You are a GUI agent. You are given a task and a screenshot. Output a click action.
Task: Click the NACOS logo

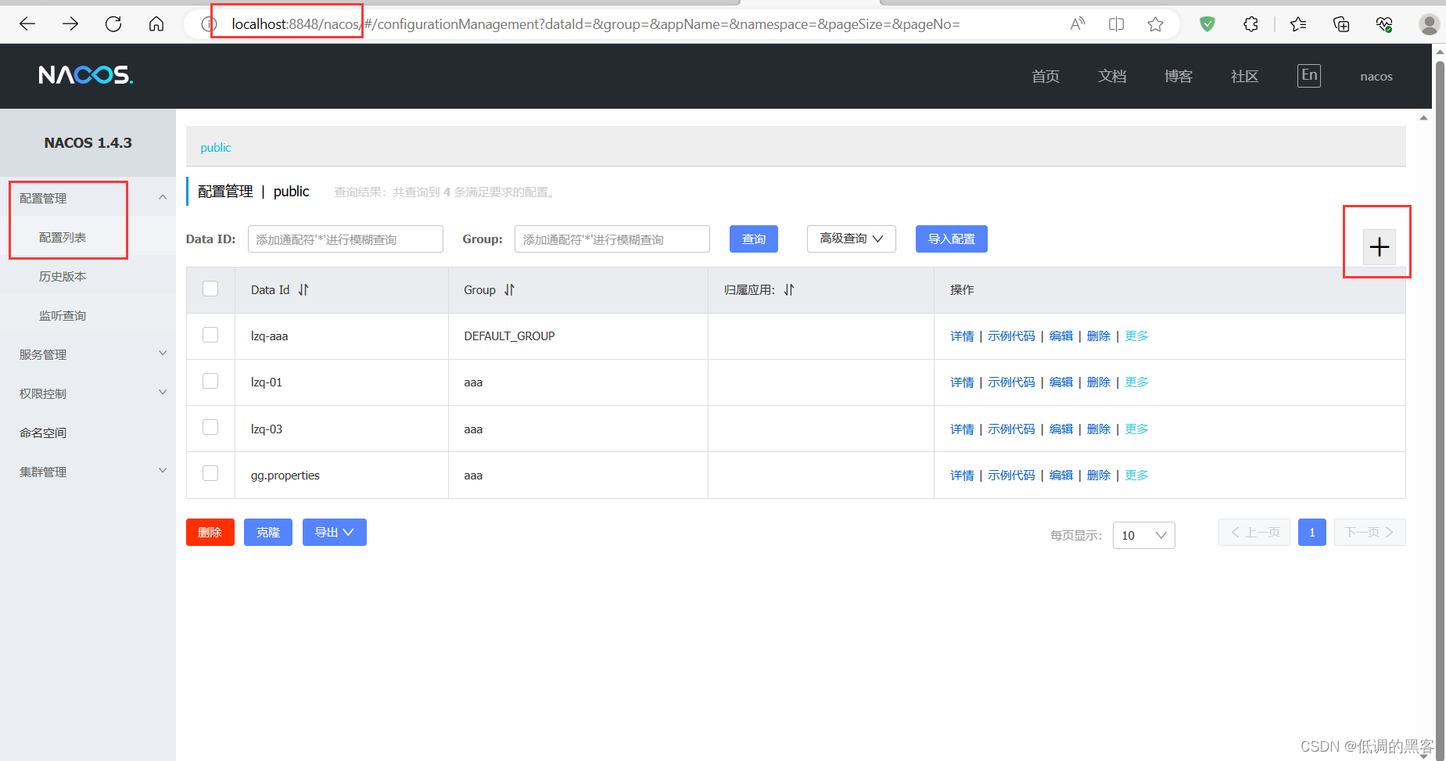86,75
